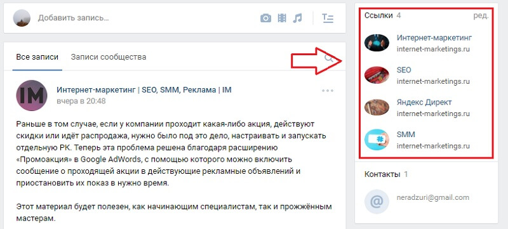Open Ссылки section header

pos(378,15)
